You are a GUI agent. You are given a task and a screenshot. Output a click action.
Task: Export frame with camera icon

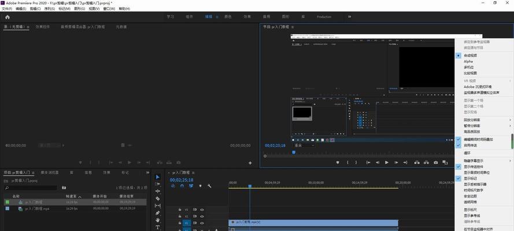pyautogui.click(x=435, y=162)
